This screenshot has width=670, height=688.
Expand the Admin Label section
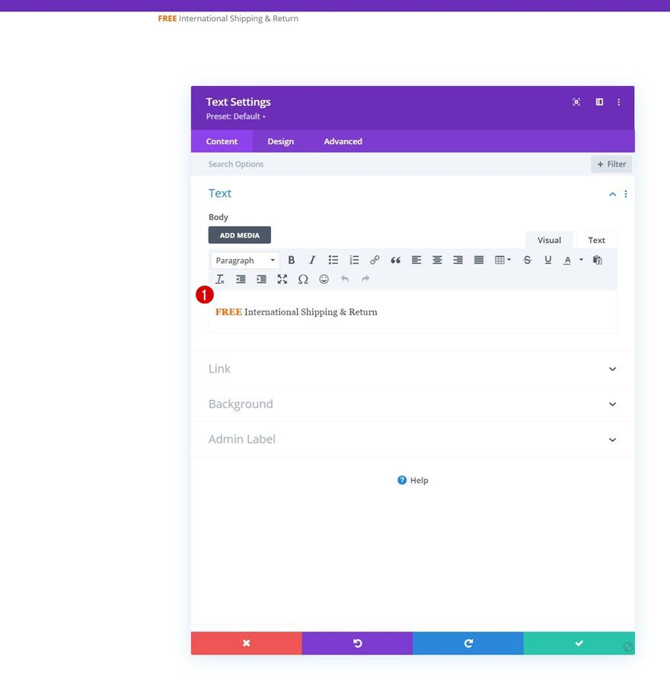413,439
